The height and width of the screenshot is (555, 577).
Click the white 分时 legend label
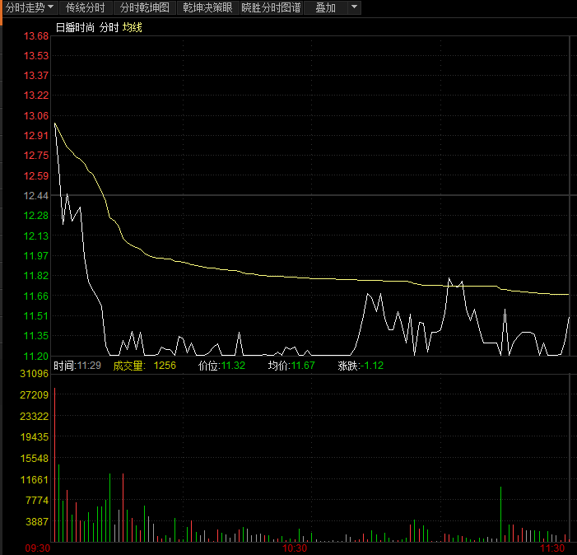point(109,27)
